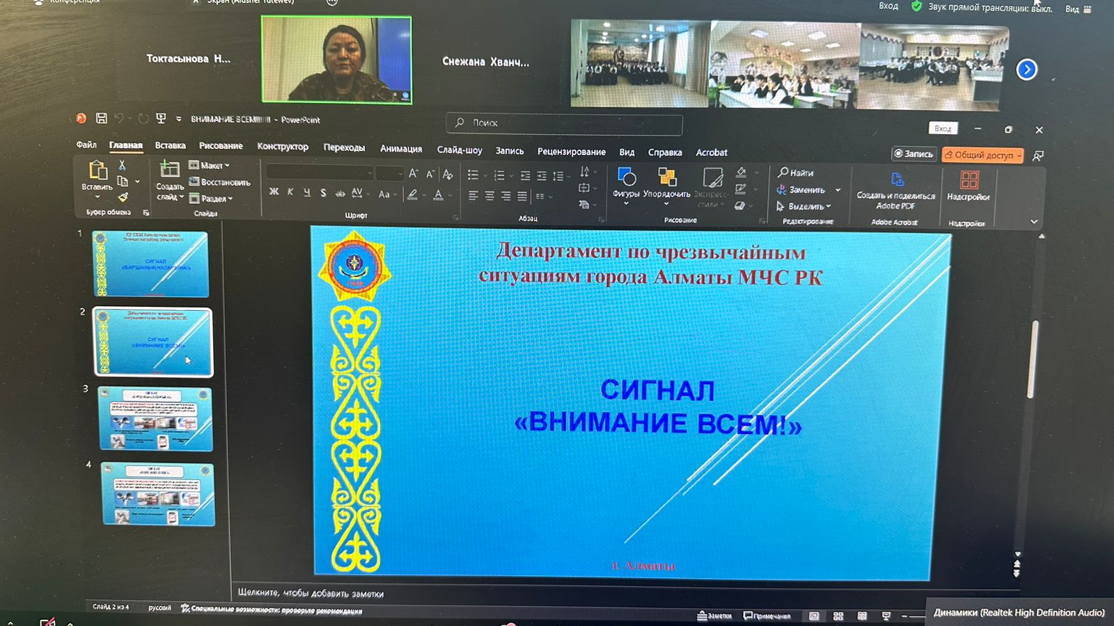Switch to the Вставка tab
This screenshot has width=1114, height=626.
pyautogui.click(x=170, y=145)
